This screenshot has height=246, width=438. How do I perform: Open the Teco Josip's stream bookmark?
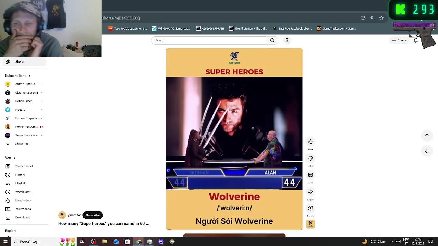pos(127,29)
